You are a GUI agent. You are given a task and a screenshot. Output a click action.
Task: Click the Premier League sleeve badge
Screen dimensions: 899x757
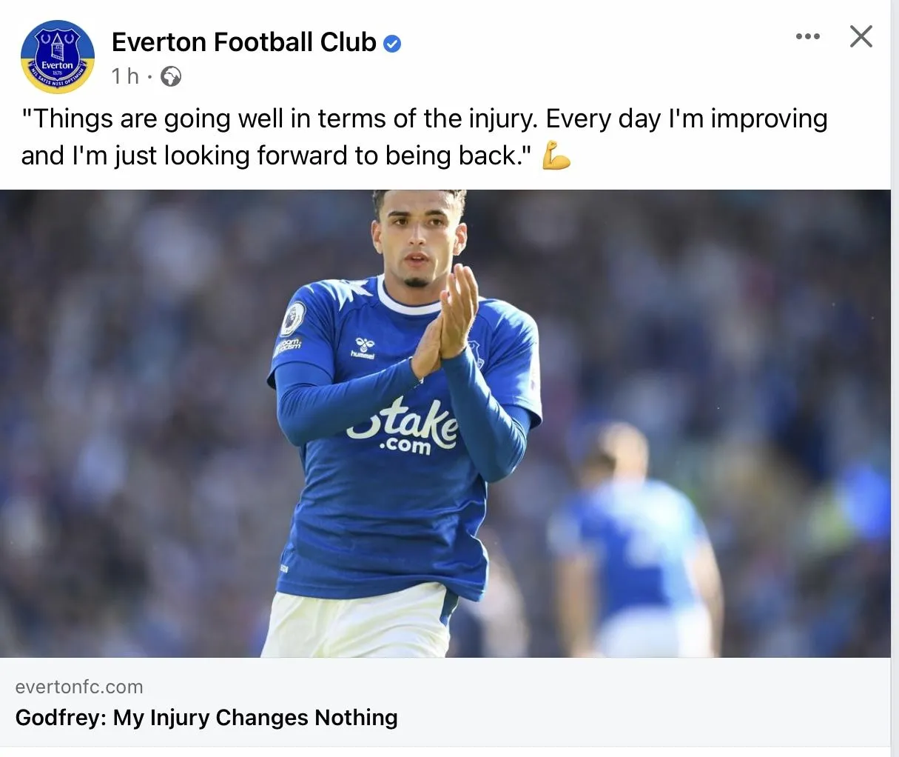click(x=294, y=318)
